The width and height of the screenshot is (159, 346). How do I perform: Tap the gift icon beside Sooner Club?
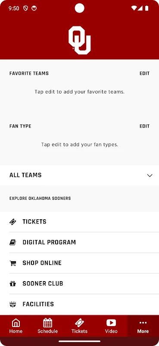13,284
